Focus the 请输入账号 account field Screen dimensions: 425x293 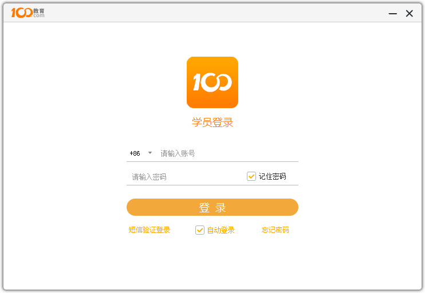coord(229,153)
